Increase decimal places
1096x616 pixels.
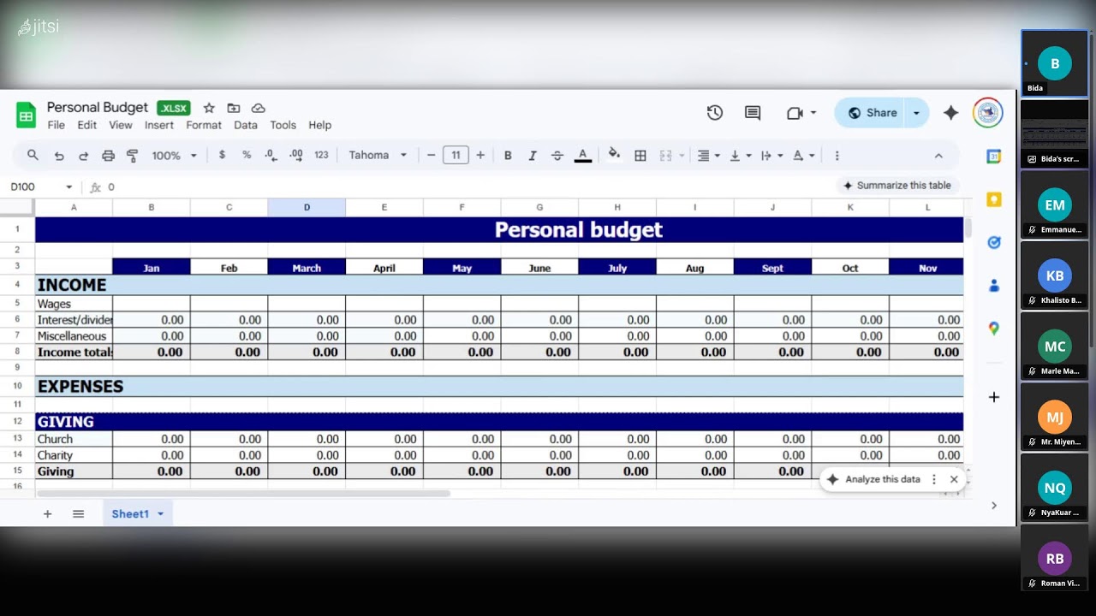pos(296,155)
